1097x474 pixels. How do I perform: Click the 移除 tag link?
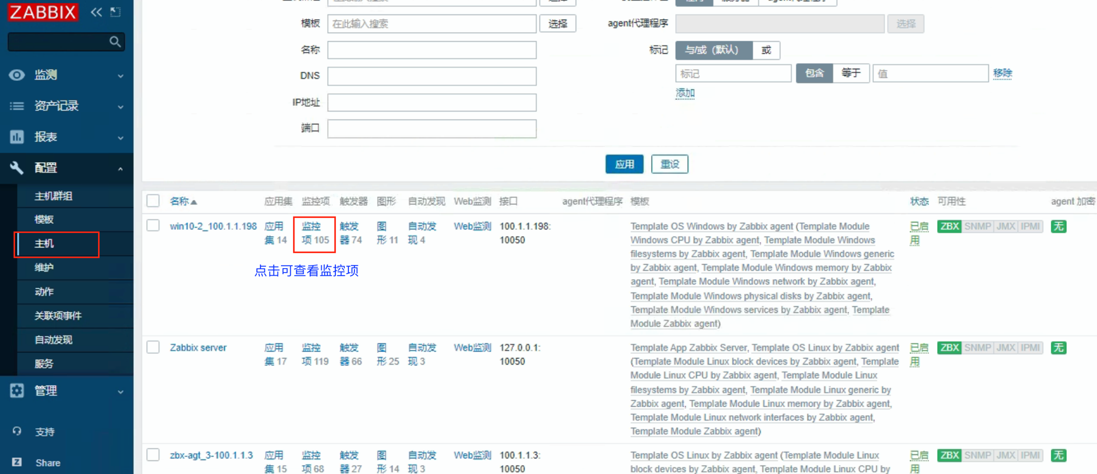[1002, 73]
